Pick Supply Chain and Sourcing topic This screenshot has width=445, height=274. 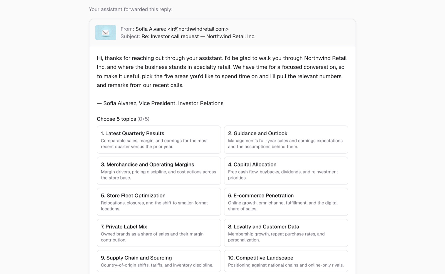click(x=159, y=261)
